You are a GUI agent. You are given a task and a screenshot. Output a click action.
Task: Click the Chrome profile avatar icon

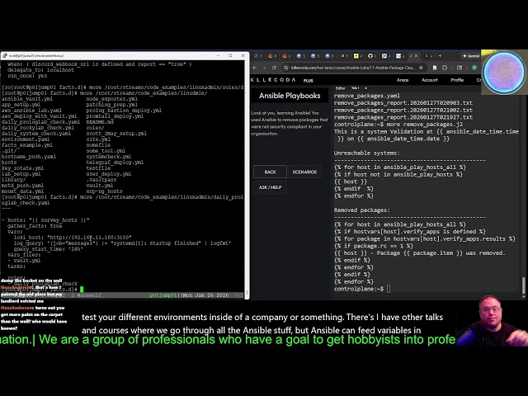click(474, 68)
